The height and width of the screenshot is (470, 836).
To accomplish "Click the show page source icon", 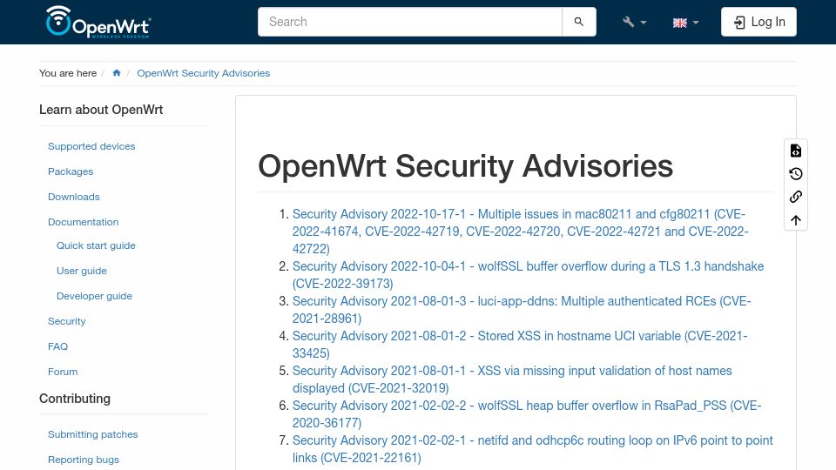I will pos(796,151).
